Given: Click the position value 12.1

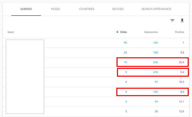Looking at the screenshot, I should [182, 102].
